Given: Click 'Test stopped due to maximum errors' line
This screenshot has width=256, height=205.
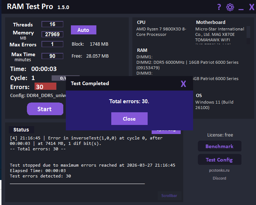Looking at the screenshot, I should 92,165.
